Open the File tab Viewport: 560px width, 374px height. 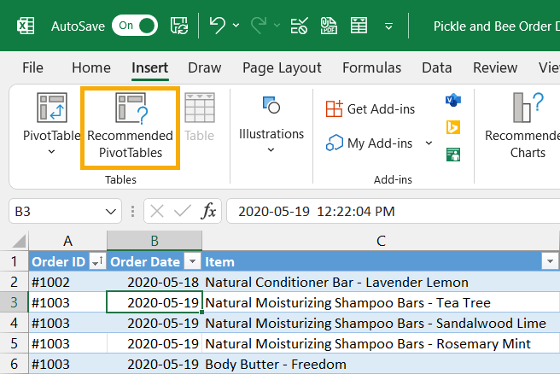click(x=32, y=67)
